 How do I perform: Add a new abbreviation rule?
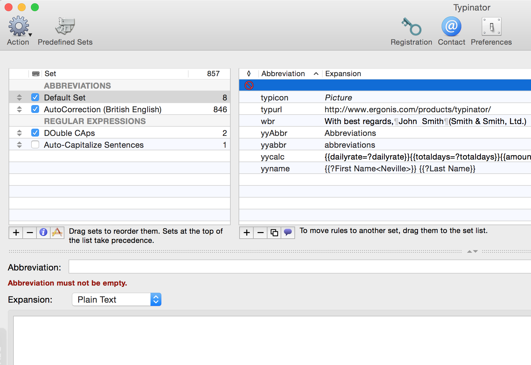[x=247, y=233]
